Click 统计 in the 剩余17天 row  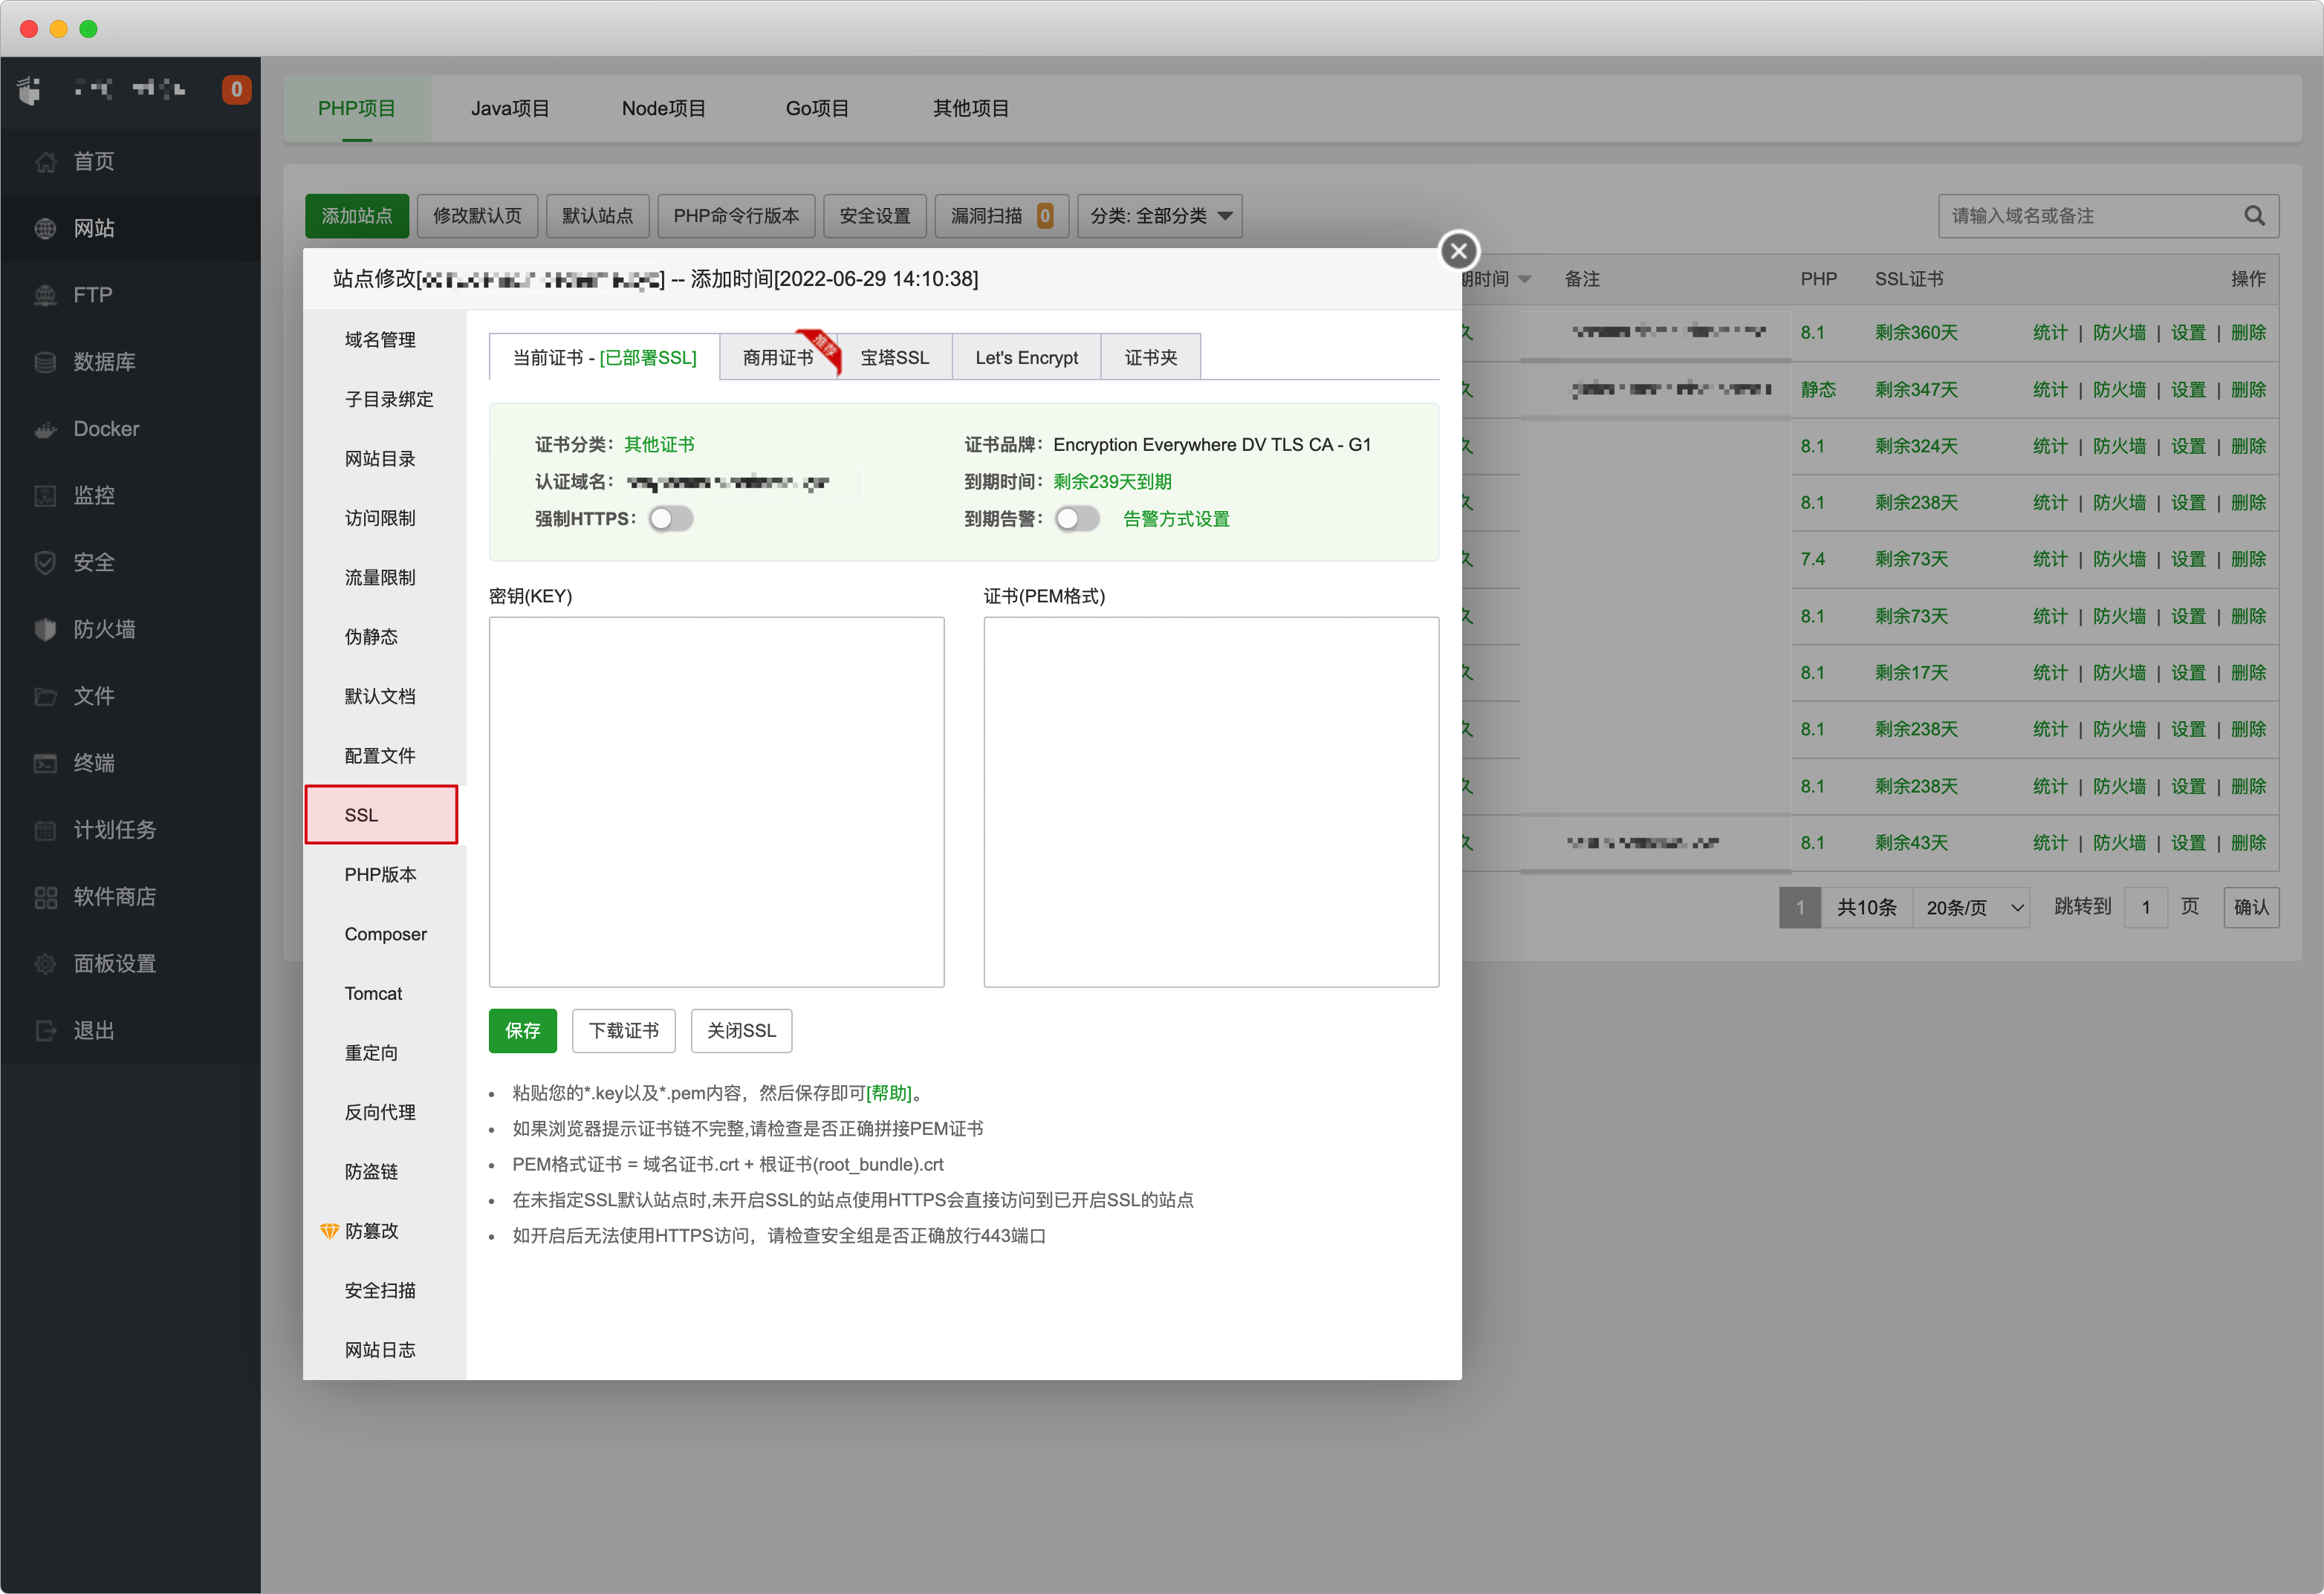[2050, 672]
